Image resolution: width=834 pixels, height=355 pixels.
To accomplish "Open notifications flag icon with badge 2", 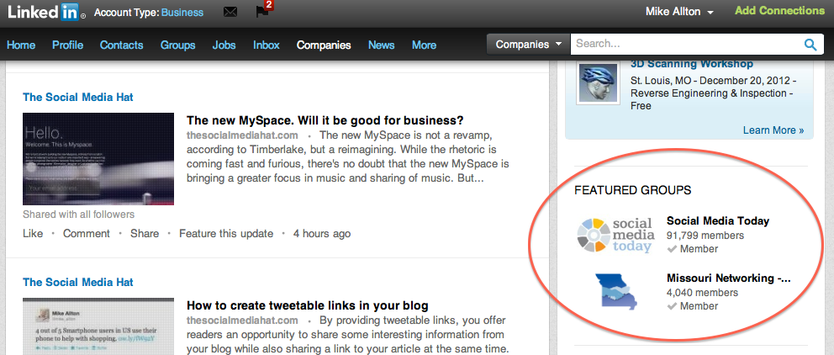I will pyautogui.click(x=264, y=11).
